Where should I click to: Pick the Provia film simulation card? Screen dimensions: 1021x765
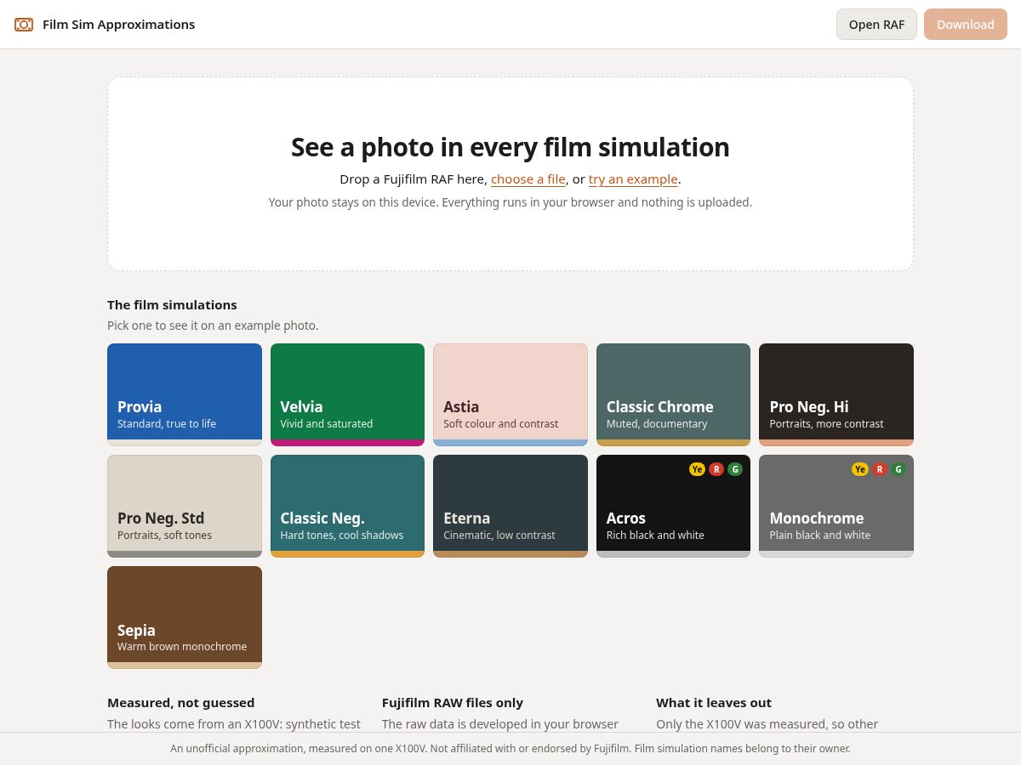185,394
